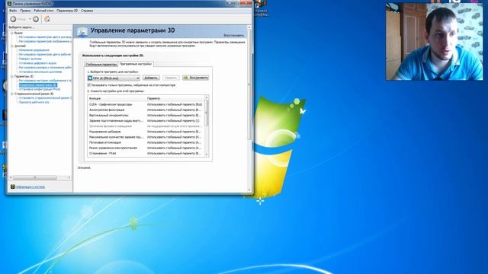
Task: Click the settings list scroll-down arrow
Action: click(207, 155)
